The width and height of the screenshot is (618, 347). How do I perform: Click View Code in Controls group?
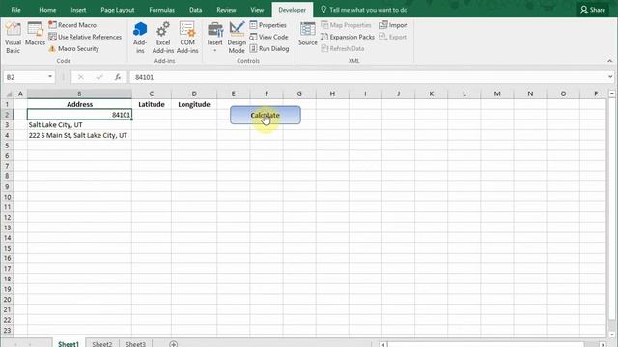[268, 37]
